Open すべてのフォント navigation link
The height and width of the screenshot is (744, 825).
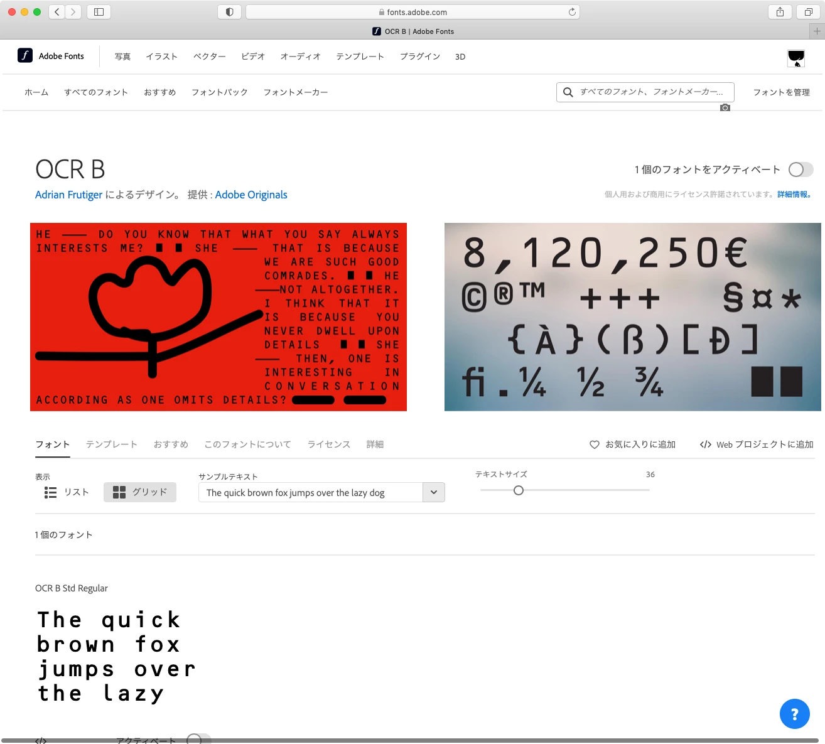coord(96,92)
